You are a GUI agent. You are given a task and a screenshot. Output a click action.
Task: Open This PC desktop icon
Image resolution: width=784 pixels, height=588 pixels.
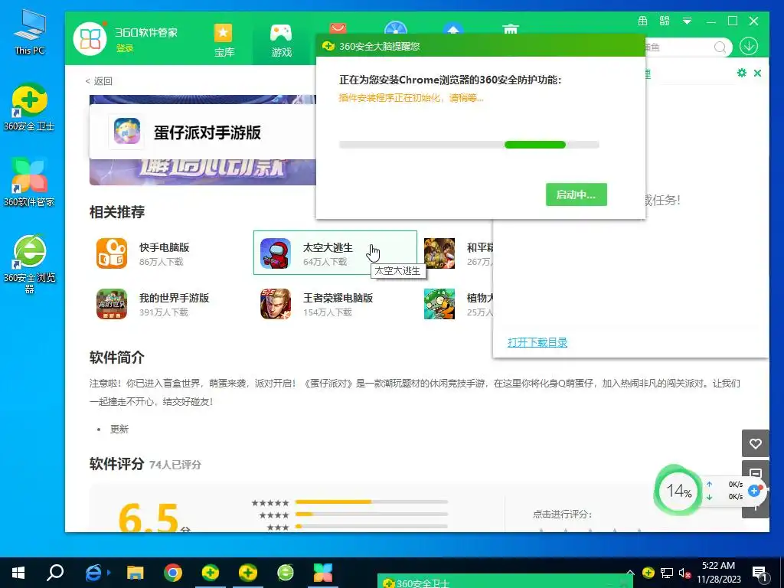tap(30, 31)
